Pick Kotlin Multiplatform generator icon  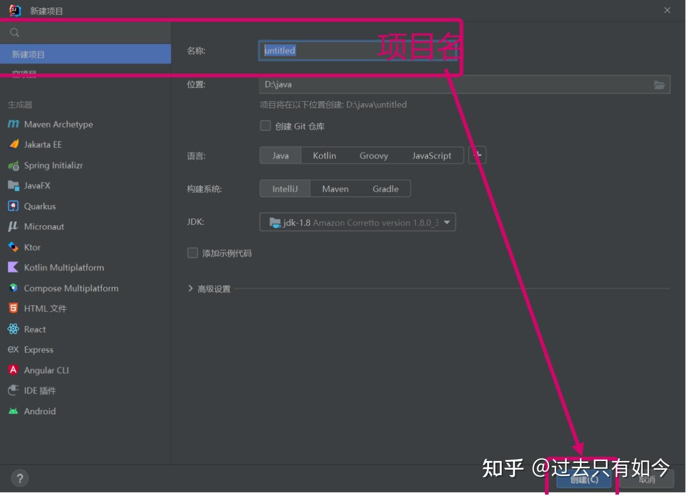[13, 267]
